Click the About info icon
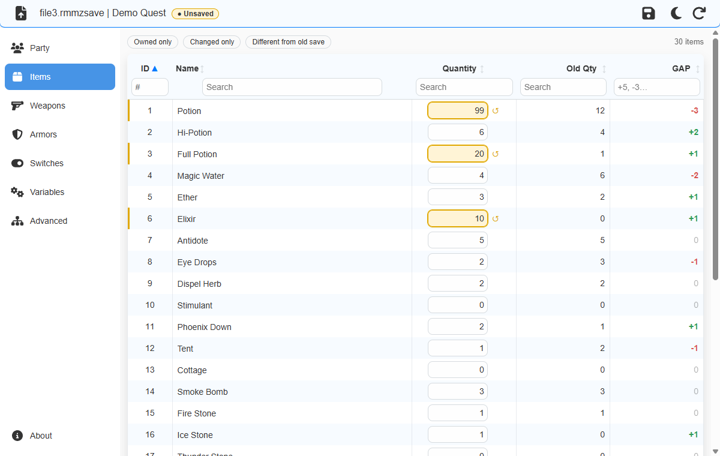The height and width of the screenshot is (456, 720). (17, 436)
